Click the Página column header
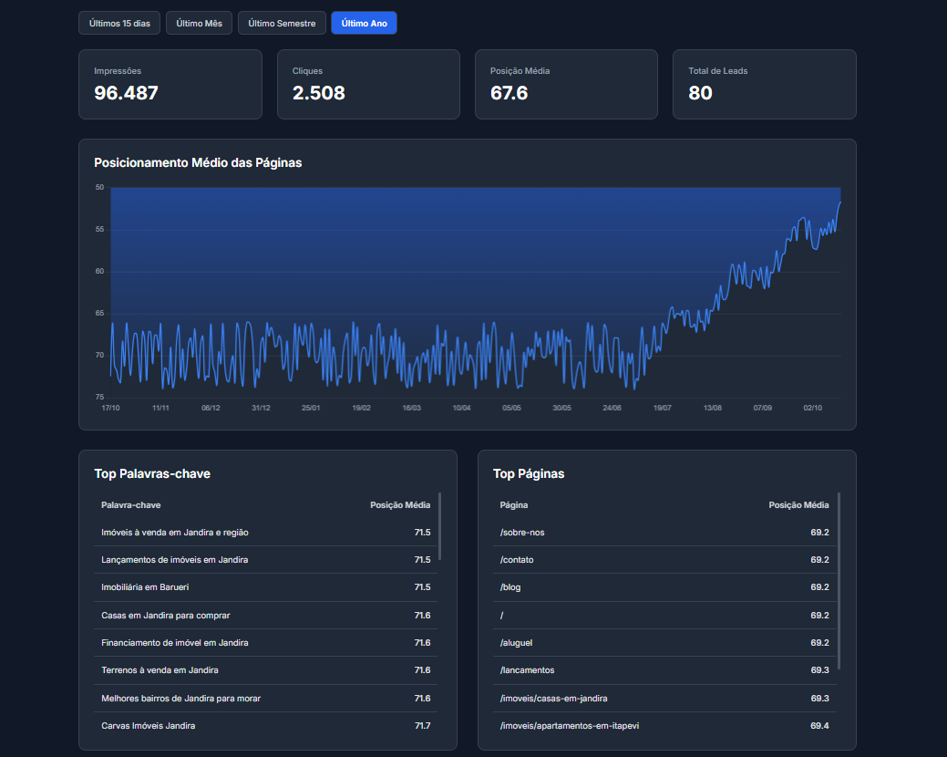This screenshot has width=947, height=757. pyautogui.click(x=514, y=505)
